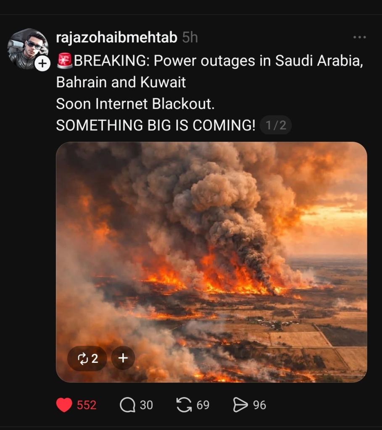Expand the 1/2 thread indicator
Image resolution: width=382 pixels, height=430 pixels.
coord(276,126)
